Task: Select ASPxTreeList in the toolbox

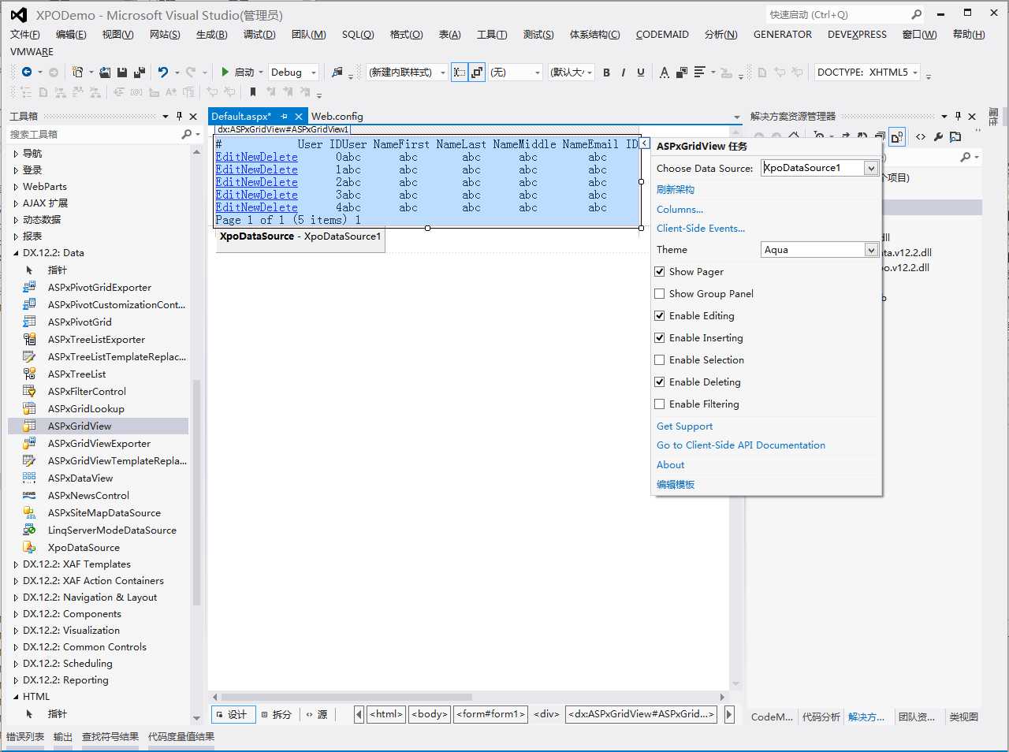Action: pyautogui.click(x=76, y=374)
